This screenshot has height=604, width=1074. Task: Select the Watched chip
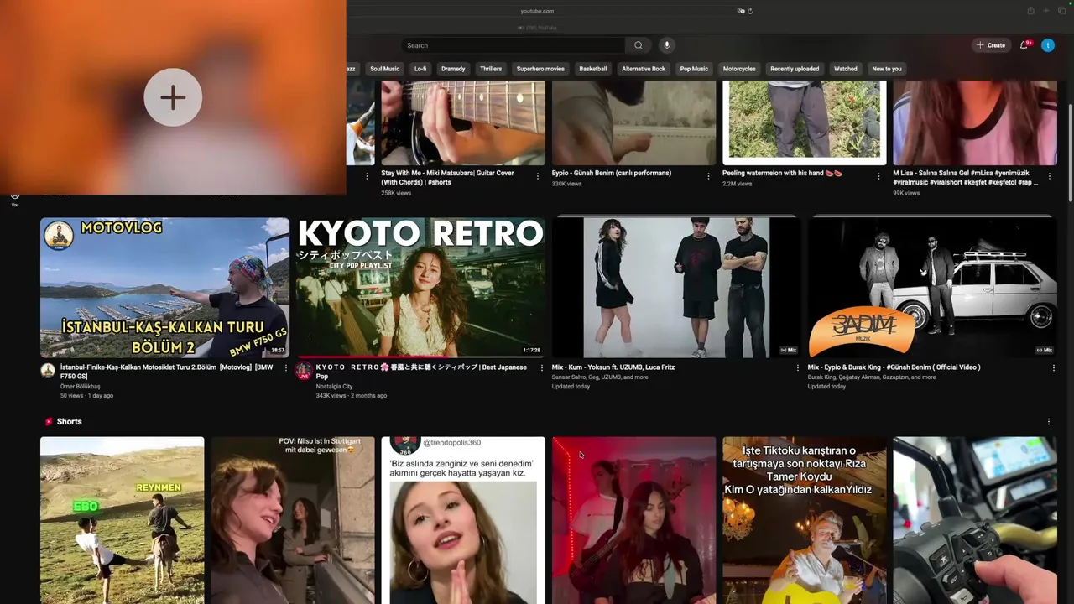pos(846,69)
